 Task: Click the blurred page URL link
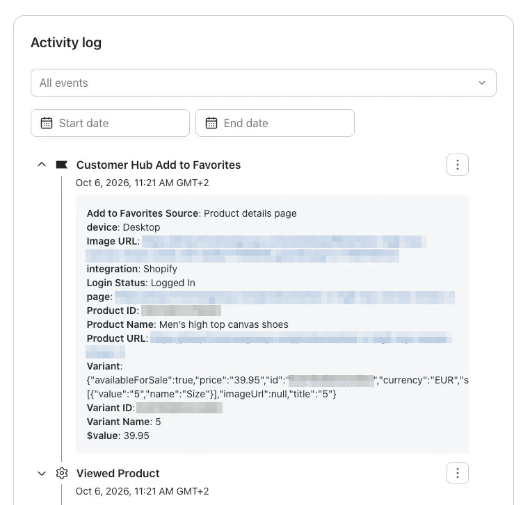(284, 297)
